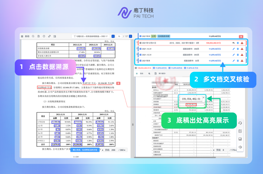Go to next conflict with blue right arrow
This screenshot has width=263, height=174.
130,36
